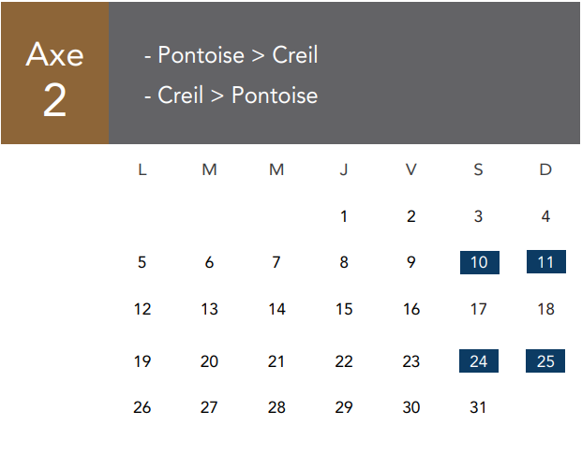The height and width of the screenshot is (470, 582).
Task: Choose date 1 on Thursday
Action: (344, 216)
